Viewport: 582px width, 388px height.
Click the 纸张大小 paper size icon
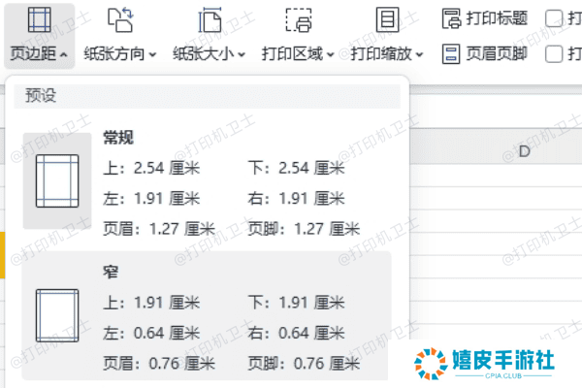click(x=210, y=20)
